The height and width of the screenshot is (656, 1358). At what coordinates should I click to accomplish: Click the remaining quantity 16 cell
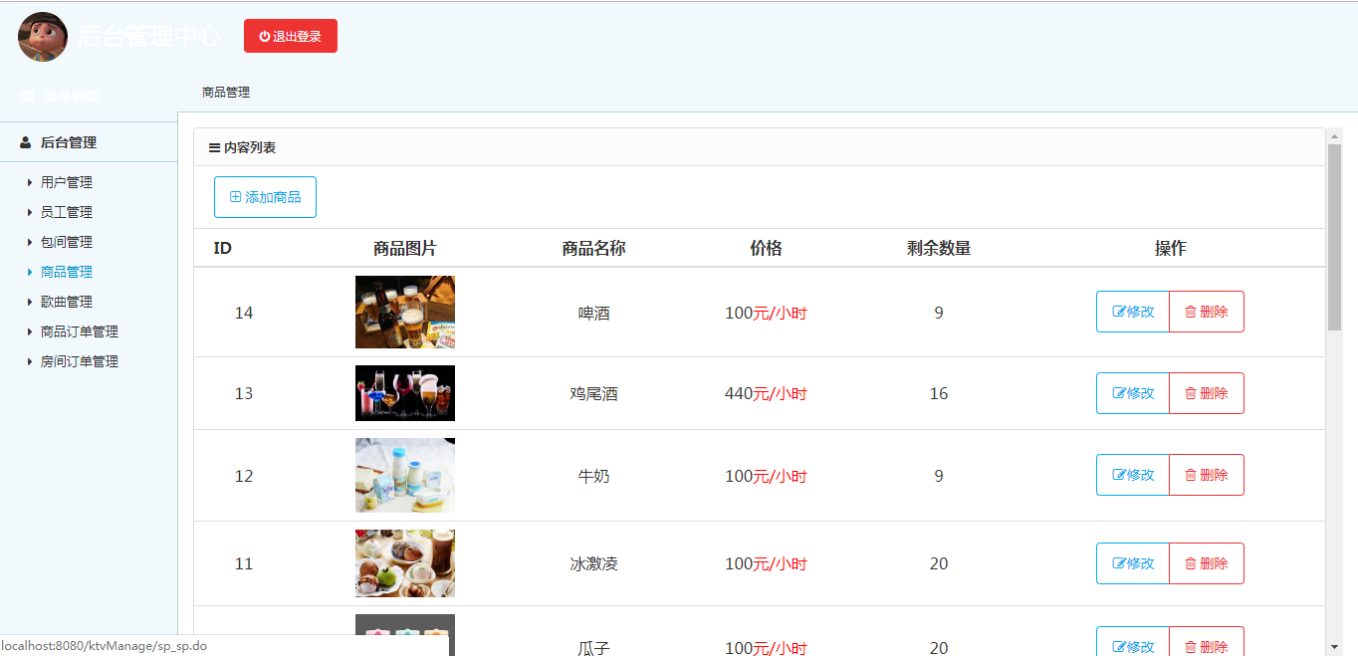[939, 393]
